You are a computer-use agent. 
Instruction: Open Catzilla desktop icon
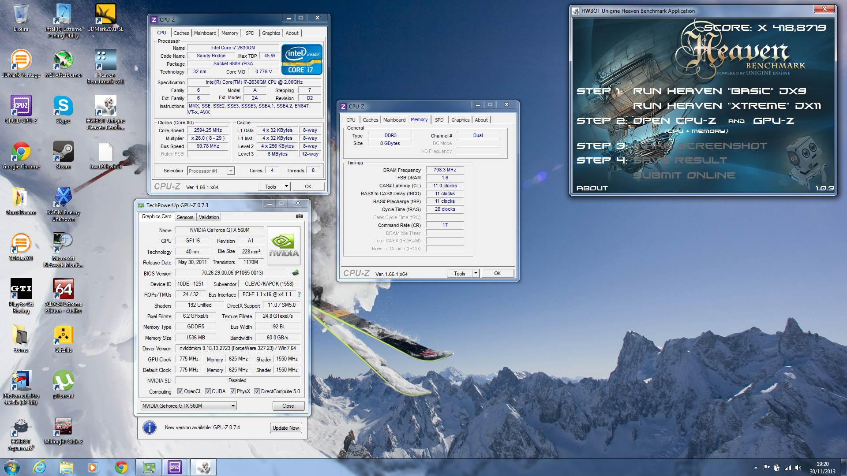63,338
